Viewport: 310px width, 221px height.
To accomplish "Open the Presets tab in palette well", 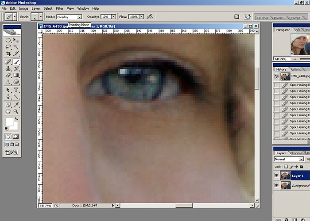I will (279, 18).
